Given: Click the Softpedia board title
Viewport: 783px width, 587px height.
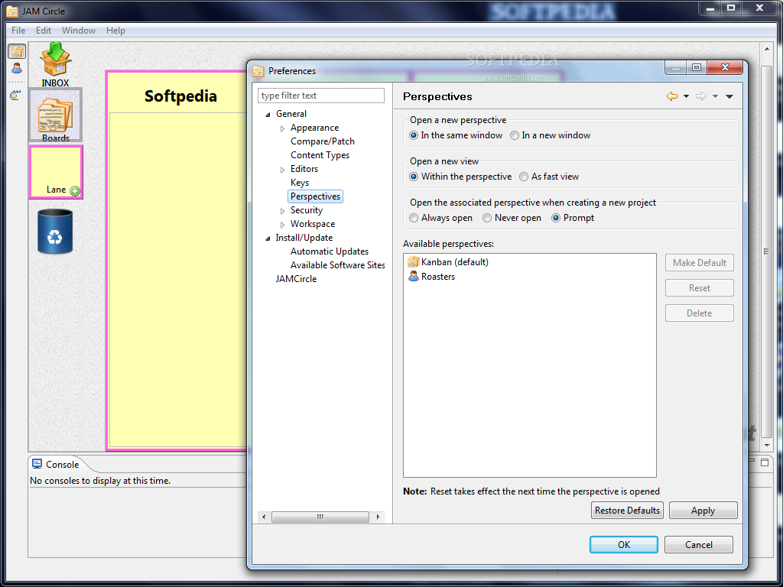Looking at the screenshot, I should pyautogui.click(x=180, y=96).
